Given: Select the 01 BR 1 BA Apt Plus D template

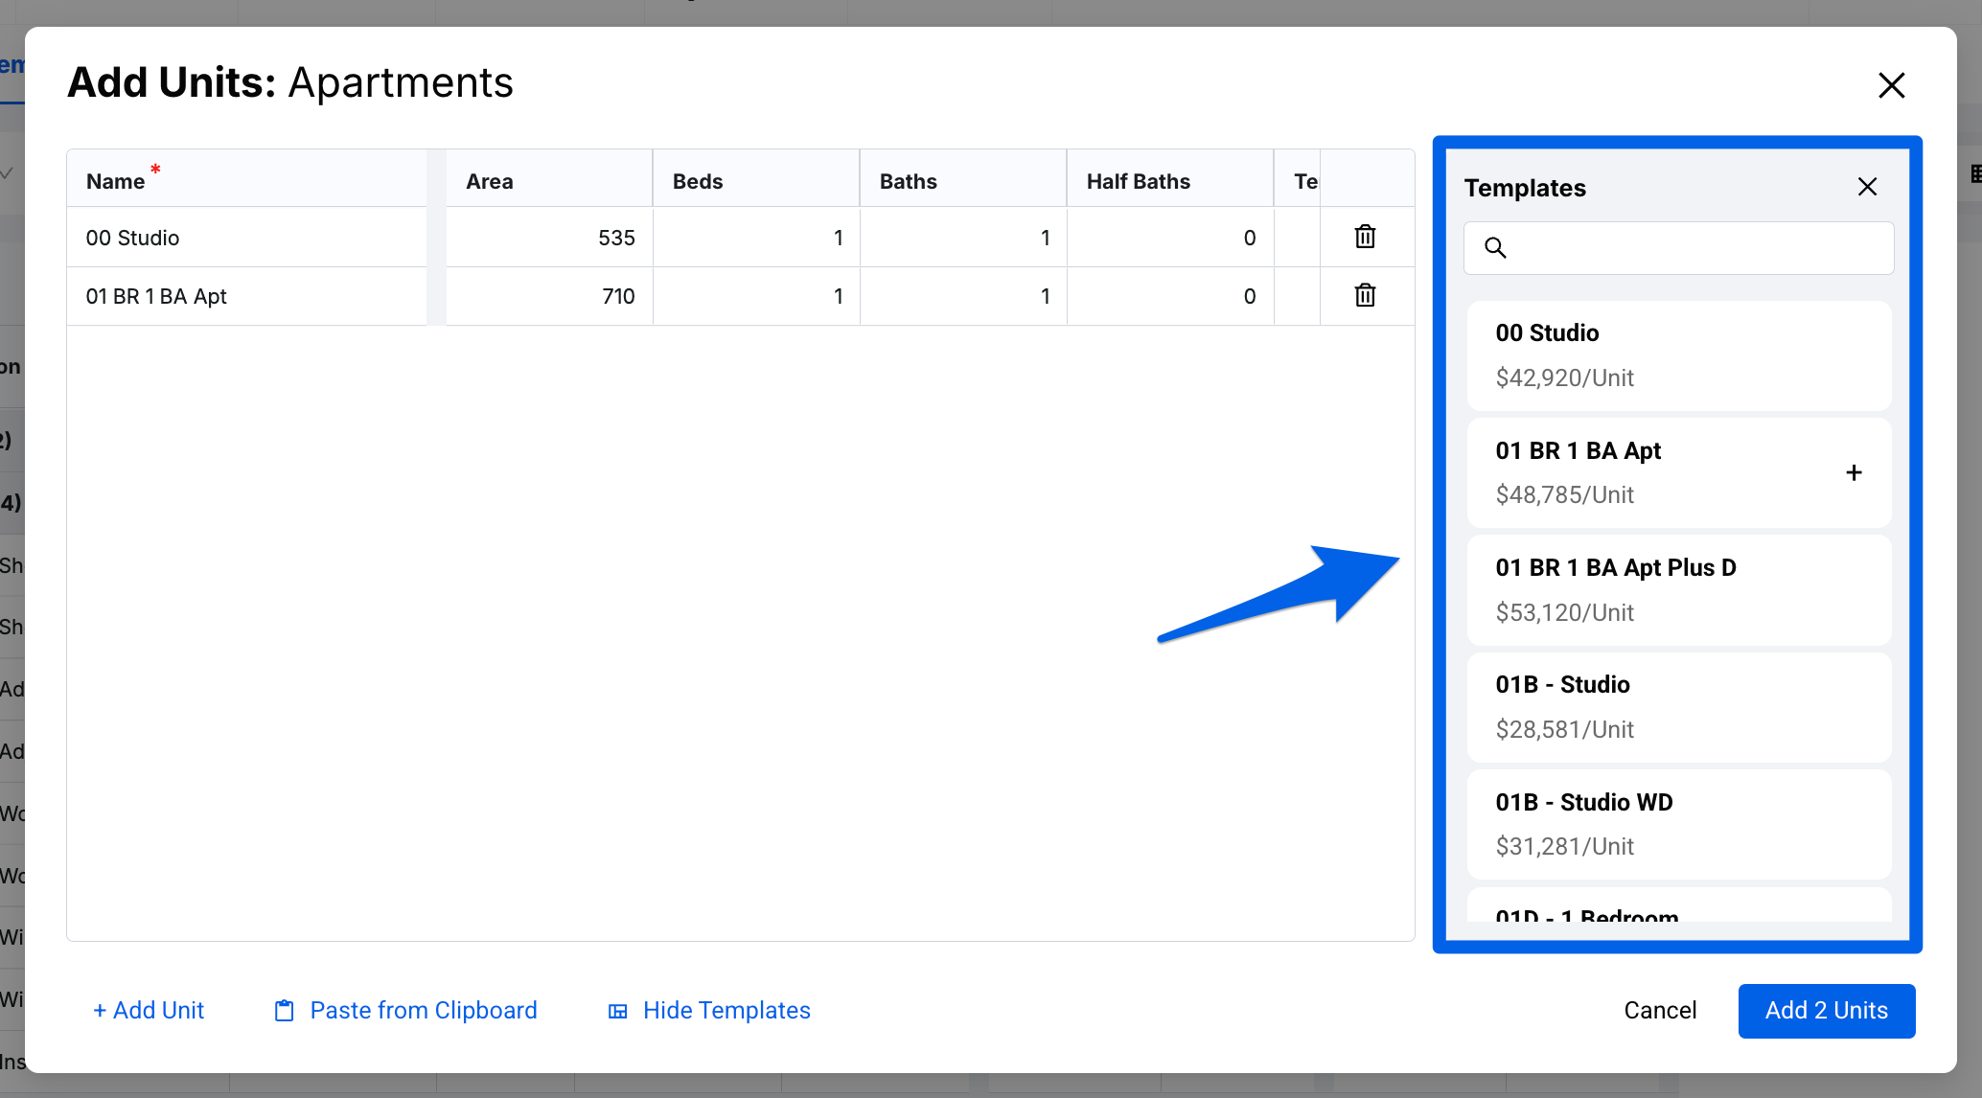Looking at the screenshot, I should coord(1677,589).
